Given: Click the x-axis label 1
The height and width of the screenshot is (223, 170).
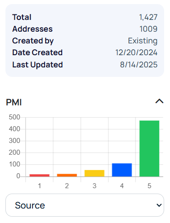Looking at the screenshot, I should [40, 186].
